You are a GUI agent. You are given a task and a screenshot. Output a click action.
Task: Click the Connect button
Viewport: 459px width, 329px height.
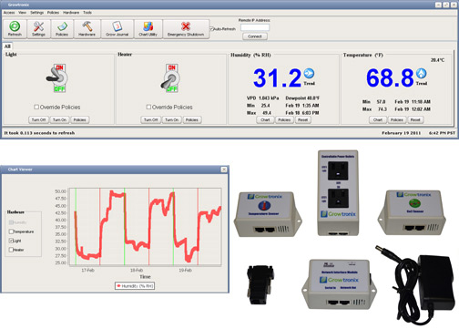tap(255, 36)
